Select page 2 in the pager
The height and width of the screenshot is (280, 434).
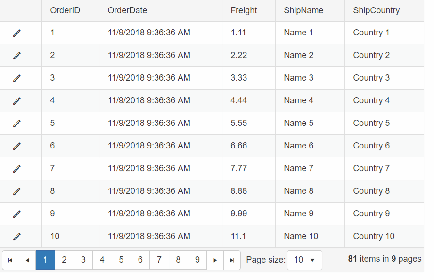[64, 260]
